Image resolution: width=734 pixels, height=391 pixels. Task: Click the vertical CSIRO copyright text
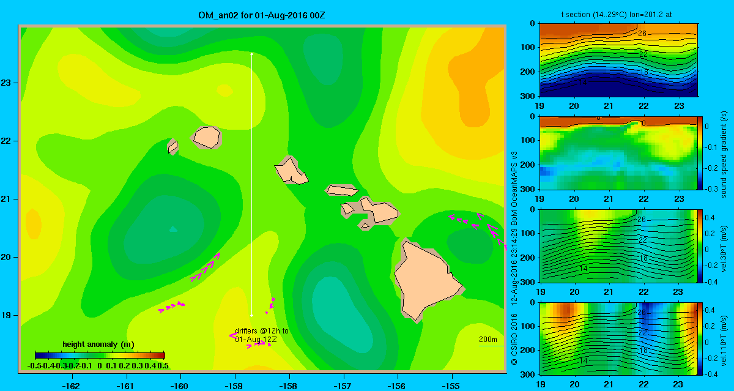coord(515,257)
